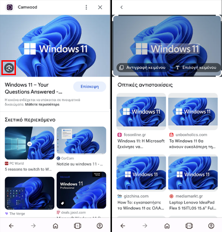Click the Επίσκεψη button
Viewport: 222px width, 232px height.
89,86
